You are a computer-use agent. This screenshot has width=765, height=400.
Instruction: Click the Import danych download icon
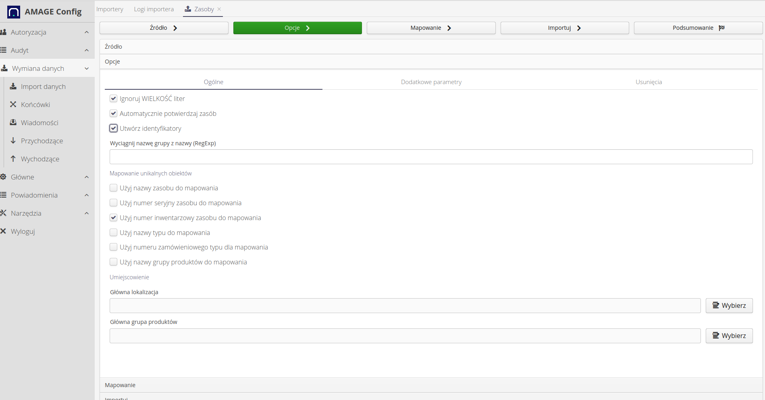click(13, 87)
